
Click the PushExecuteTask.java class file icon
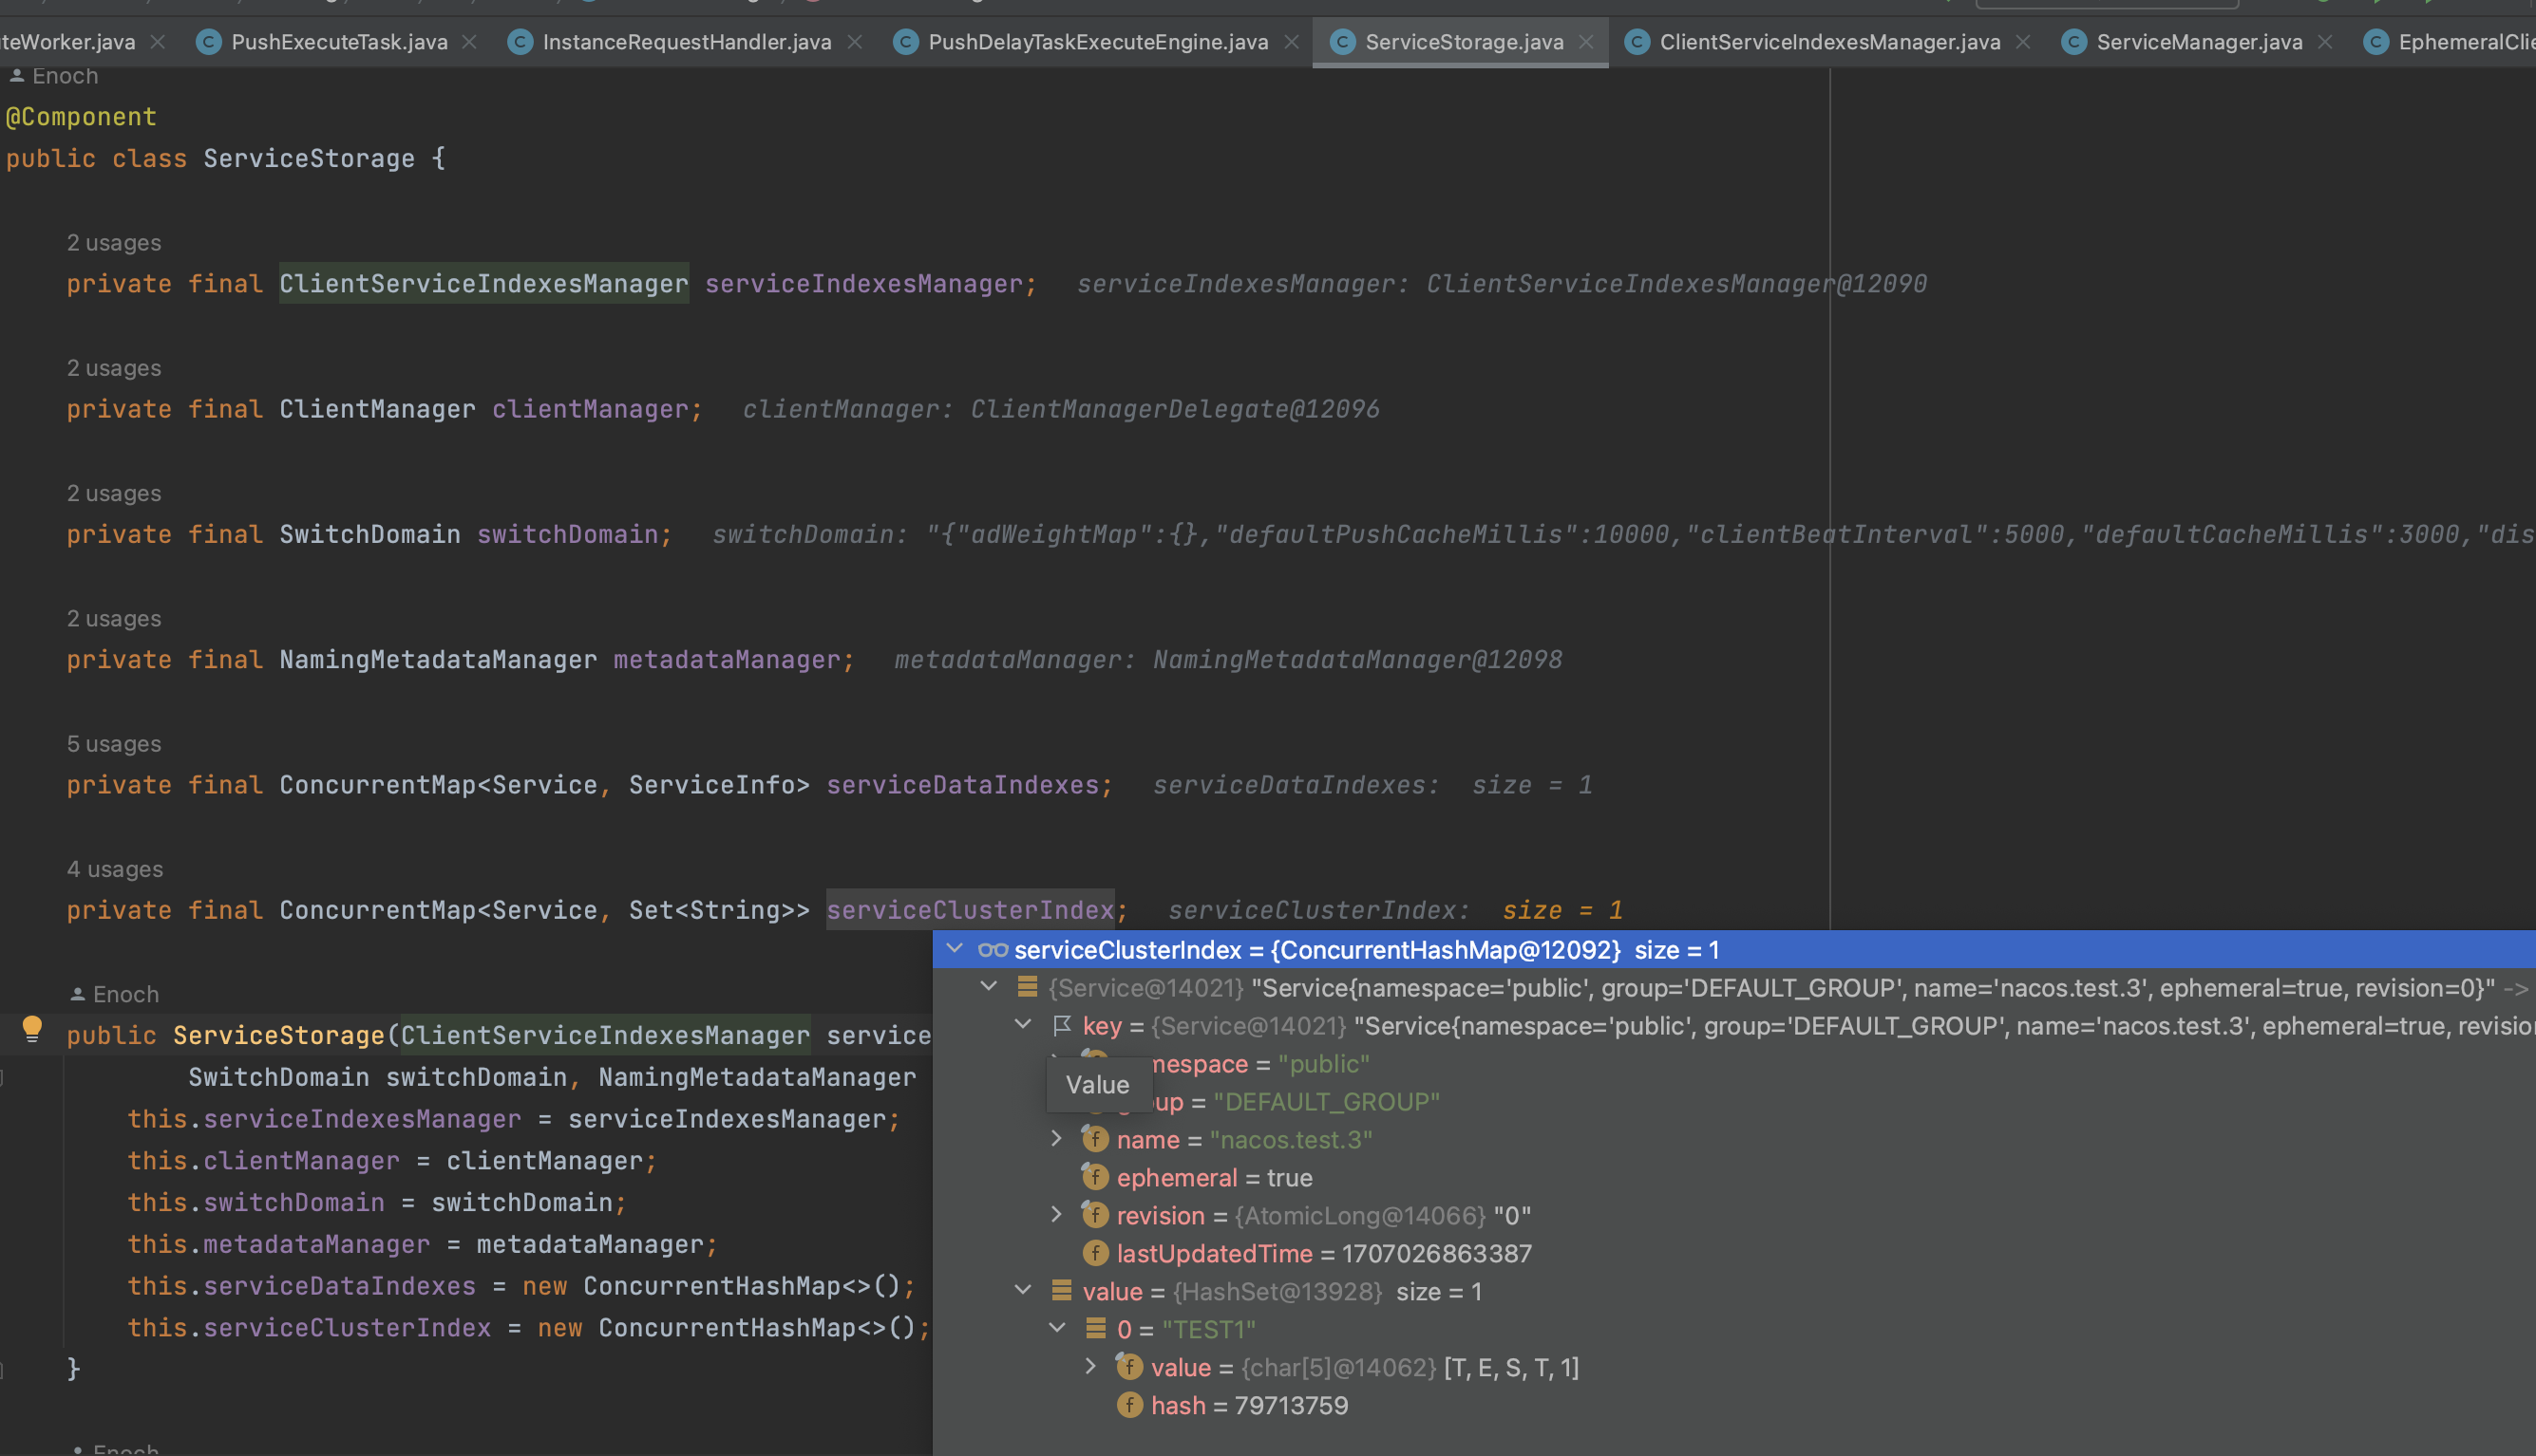pos(208,42)
